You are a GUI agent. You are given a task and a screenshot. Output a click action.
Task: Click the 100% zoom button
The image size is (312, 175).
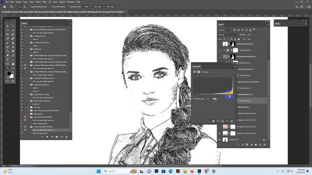(87, 7)
